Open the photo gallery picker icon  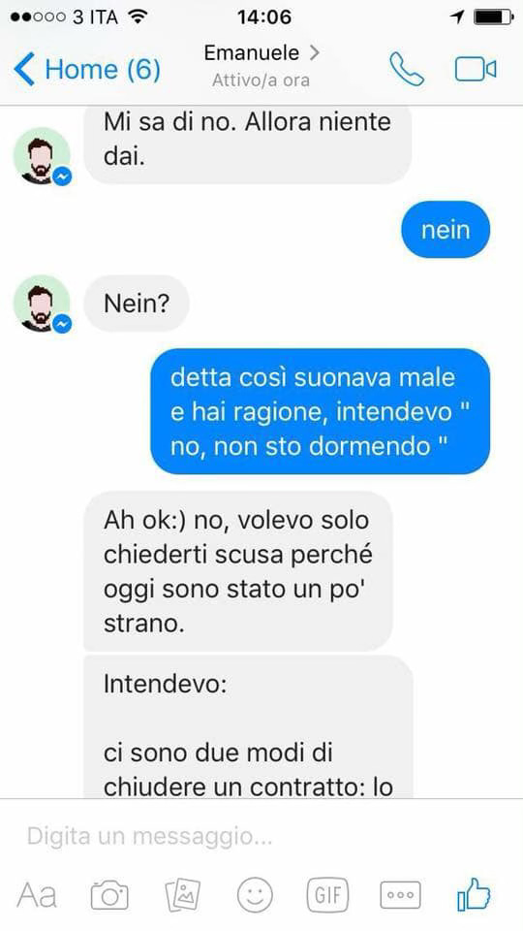point(183,894)
